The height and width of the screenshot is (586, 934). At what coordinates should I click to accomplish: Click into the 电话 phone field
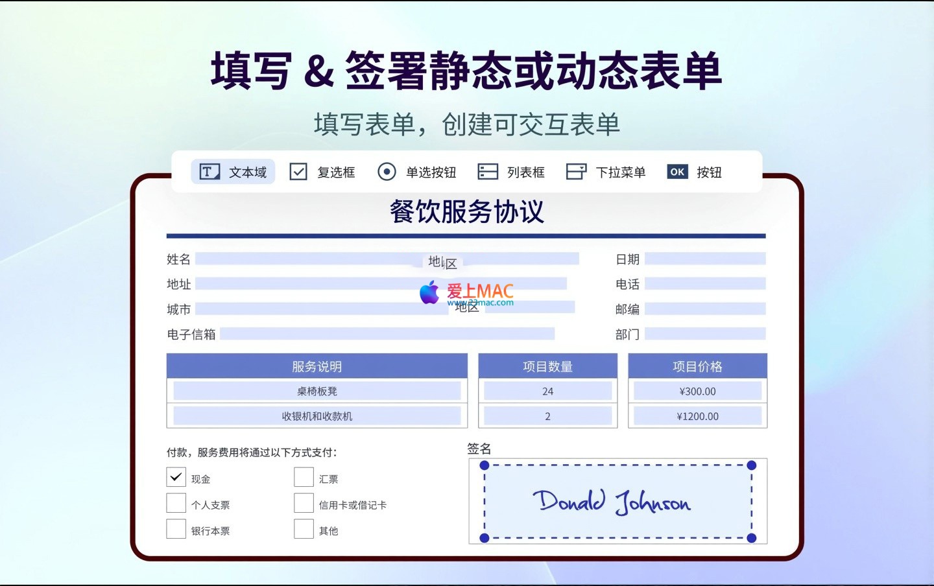[x=705, y=283]
